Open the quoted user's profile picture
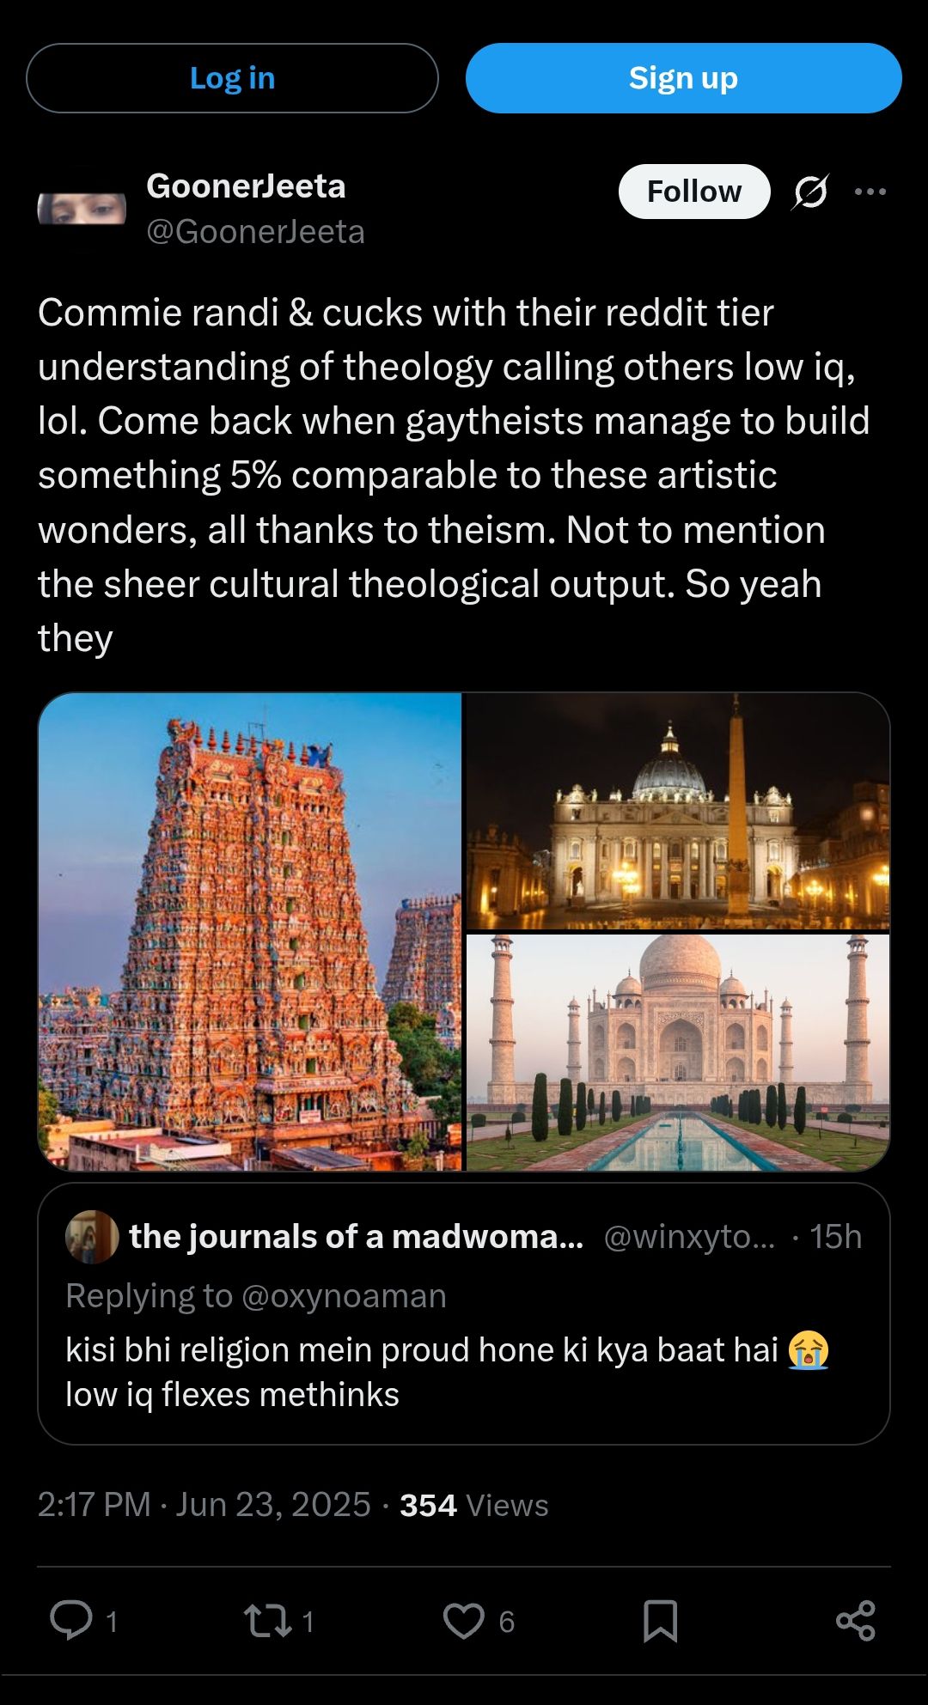The width and height of the screenshot is (928, 1705). [x=92, y=1237]
